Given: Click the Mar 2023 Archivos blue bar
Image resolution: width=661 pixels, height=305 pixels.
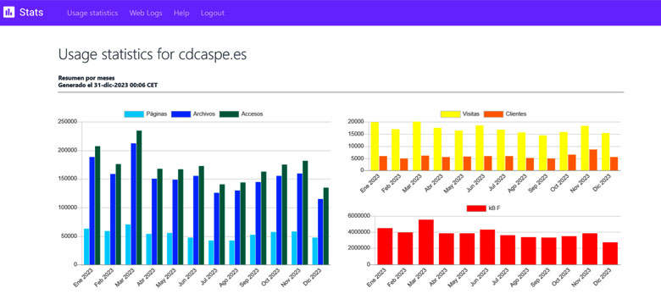Looking at the screenshot, I should (x=134, y=204).
